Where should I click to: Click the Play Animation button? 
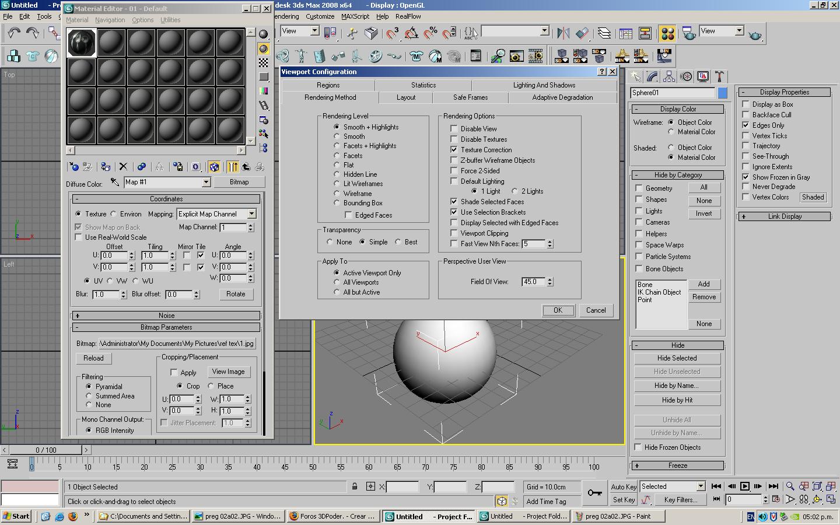pyautogui.click(x=745, y=486)
